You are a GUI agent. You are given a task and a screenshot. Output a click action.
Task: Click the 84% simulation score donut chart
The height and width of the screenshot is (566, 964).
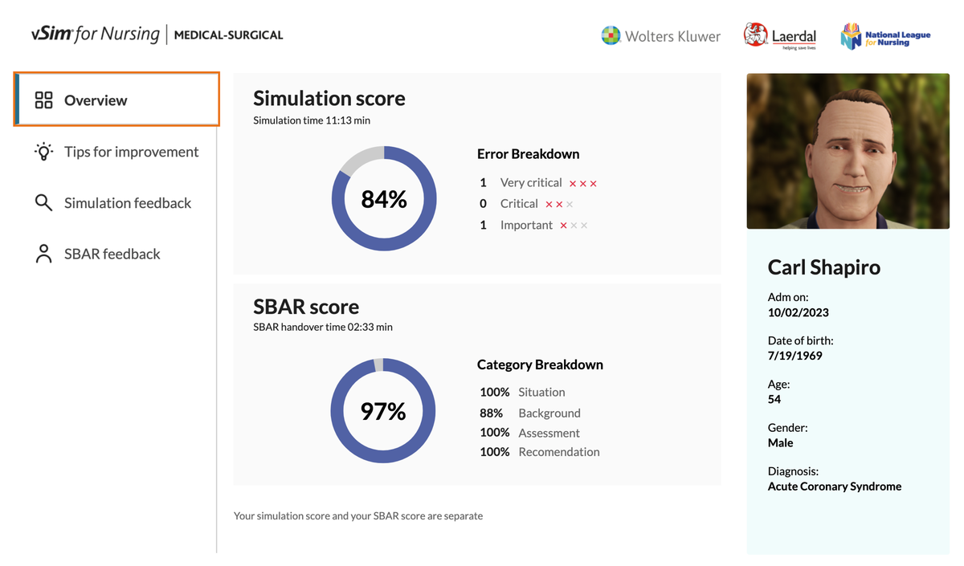[384, 198]
